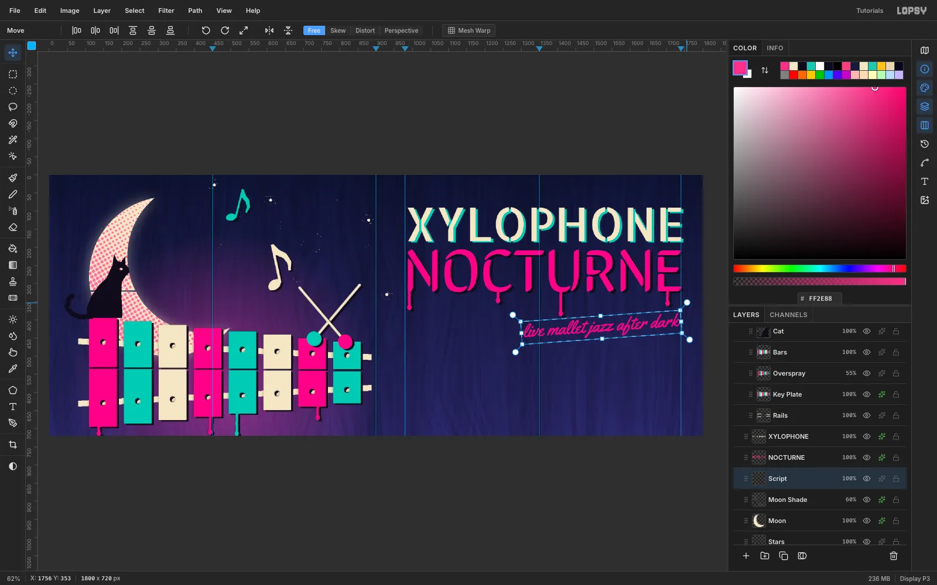Click the foreground color swatch
This screenshot has width=937, height=585.
coord(740,68)
